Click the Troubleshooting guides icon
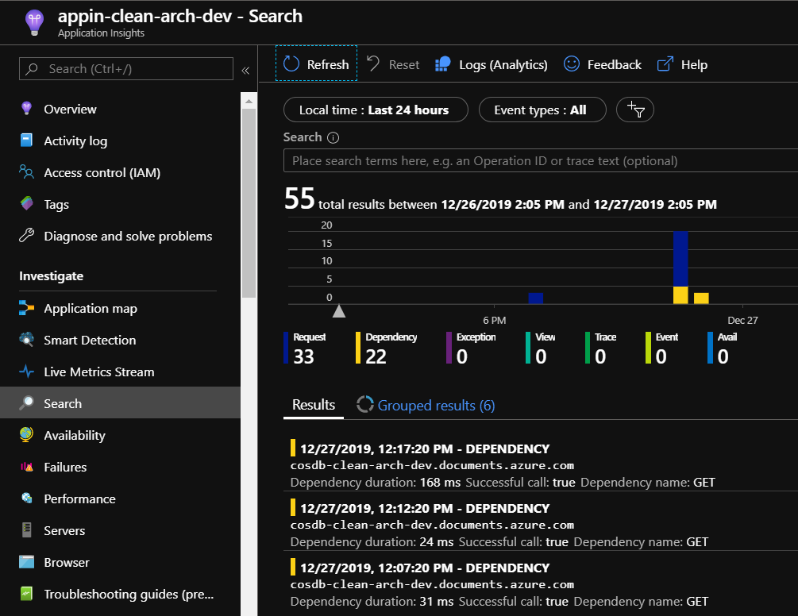798x616 pixels. click(x=26, y=593)
